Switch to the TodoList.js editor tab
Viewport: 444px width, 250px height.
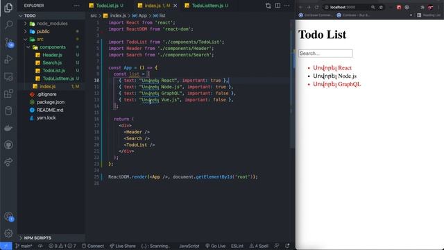(106, 6)
